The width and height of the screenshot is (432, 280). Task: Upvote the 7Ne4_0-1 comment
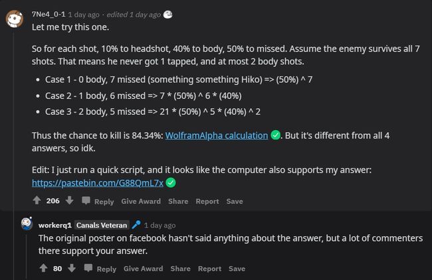click(37, 200)
